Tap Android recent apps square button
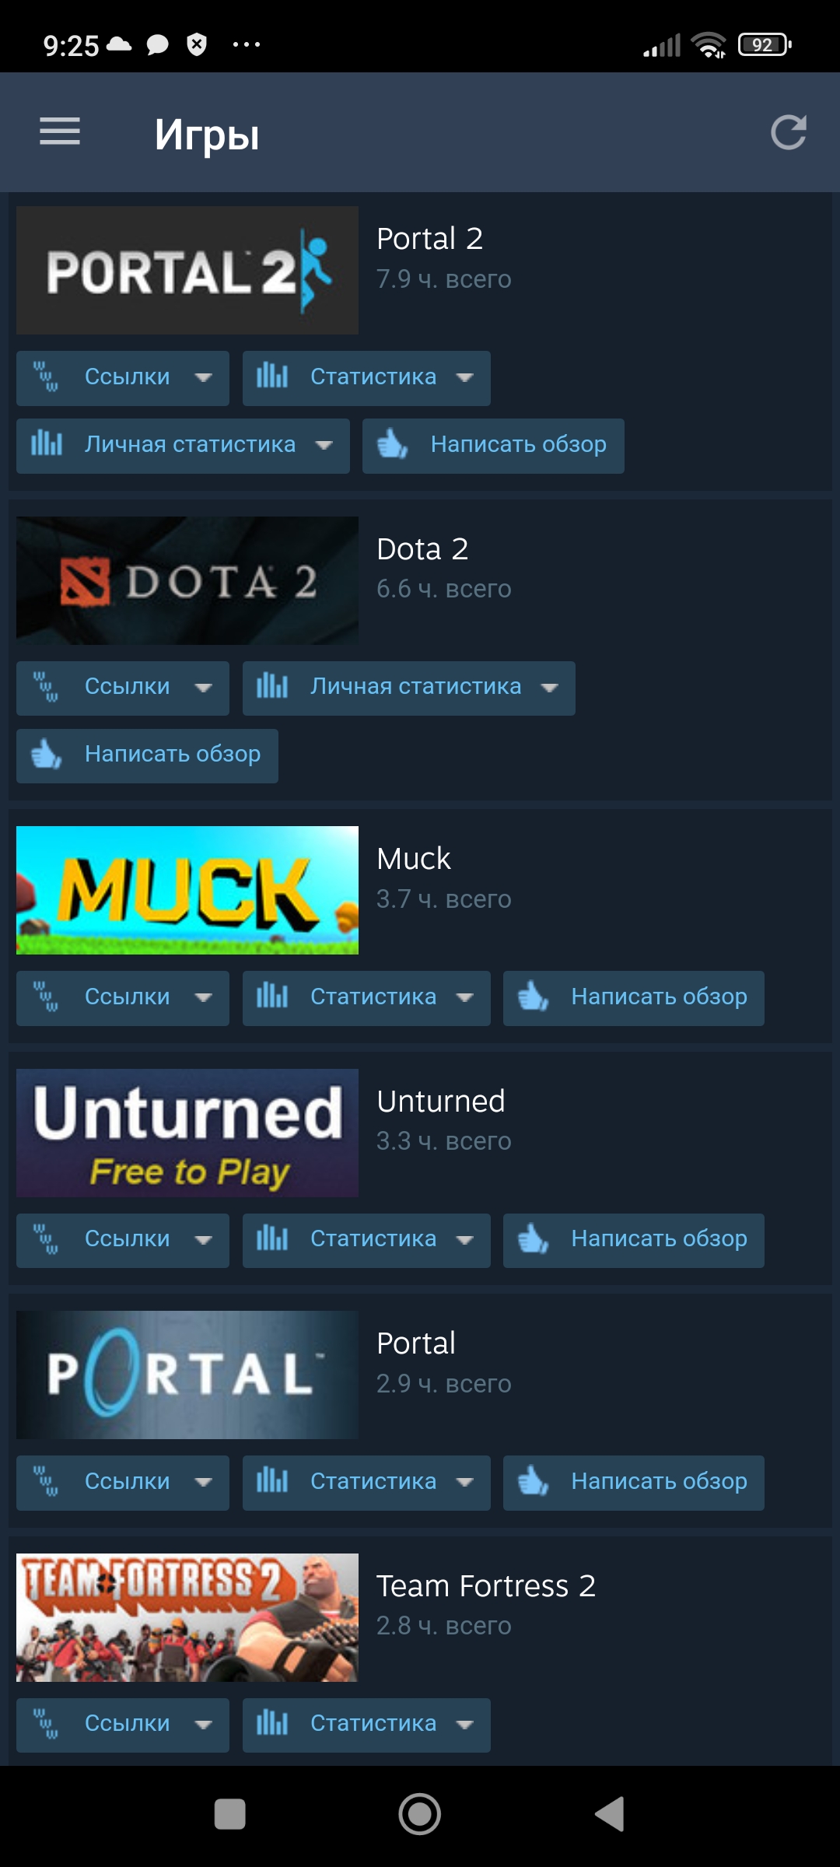This screenshot has width=840, height=1867. coord(230,1814)
